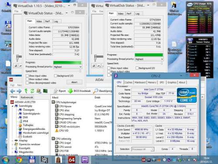Image resolution: width=218 pixels, height=164 pixels.
Task: Click red 64 tray icon
Action: point(143,160)
